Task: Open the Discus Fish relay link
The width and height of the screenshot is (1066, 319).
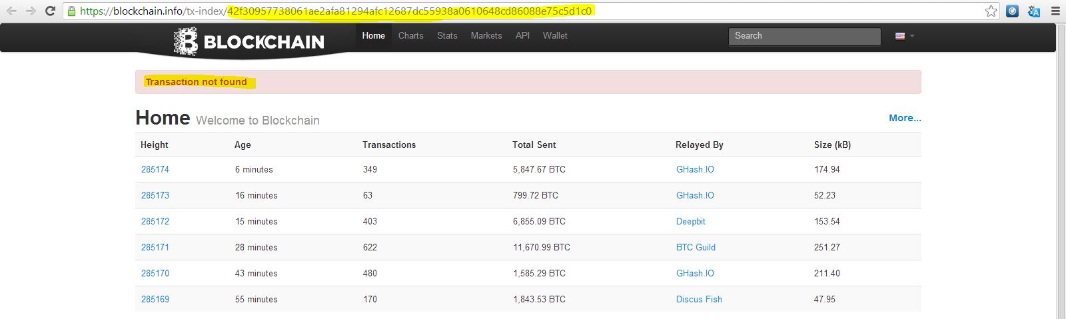Action: 699,299
